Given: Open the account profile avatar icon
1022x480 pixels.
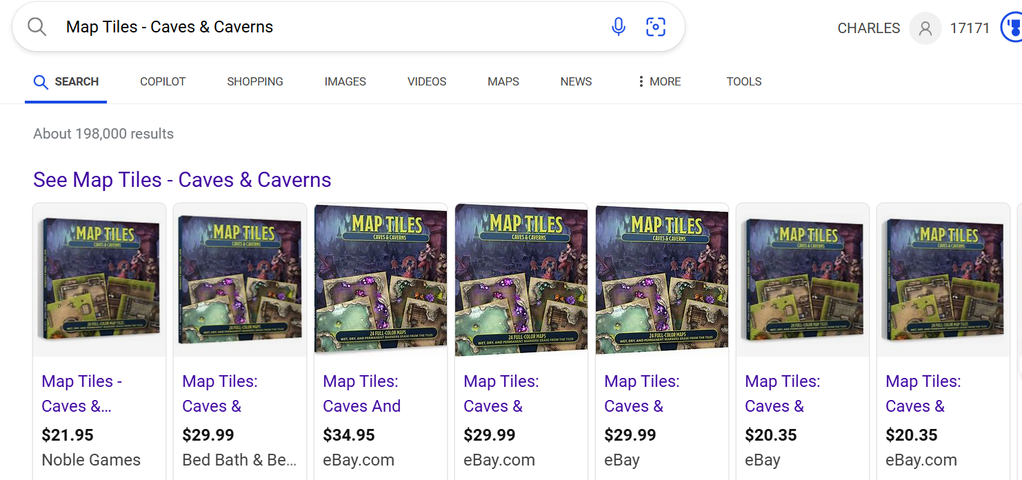Looking at the screenshot, I should pos(925,28).
